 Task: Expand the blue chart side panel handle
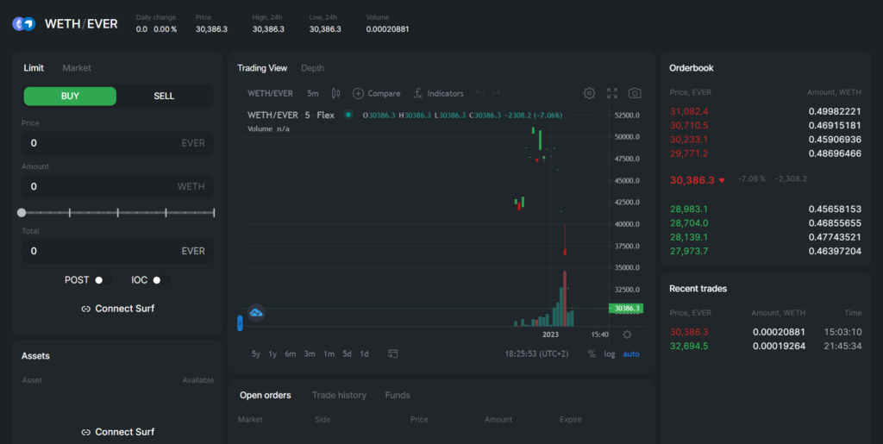[x=240, y=323]
